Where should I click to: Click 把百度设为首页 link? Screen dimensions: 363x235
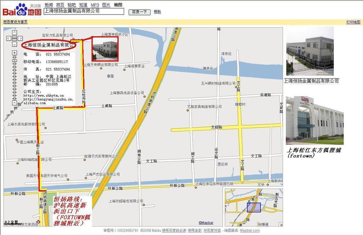15,22
